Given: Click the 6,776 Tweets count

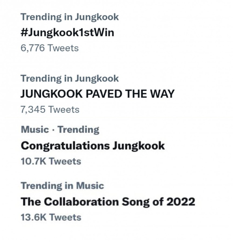Looking at the screenshot, I should tap(50, 48).
